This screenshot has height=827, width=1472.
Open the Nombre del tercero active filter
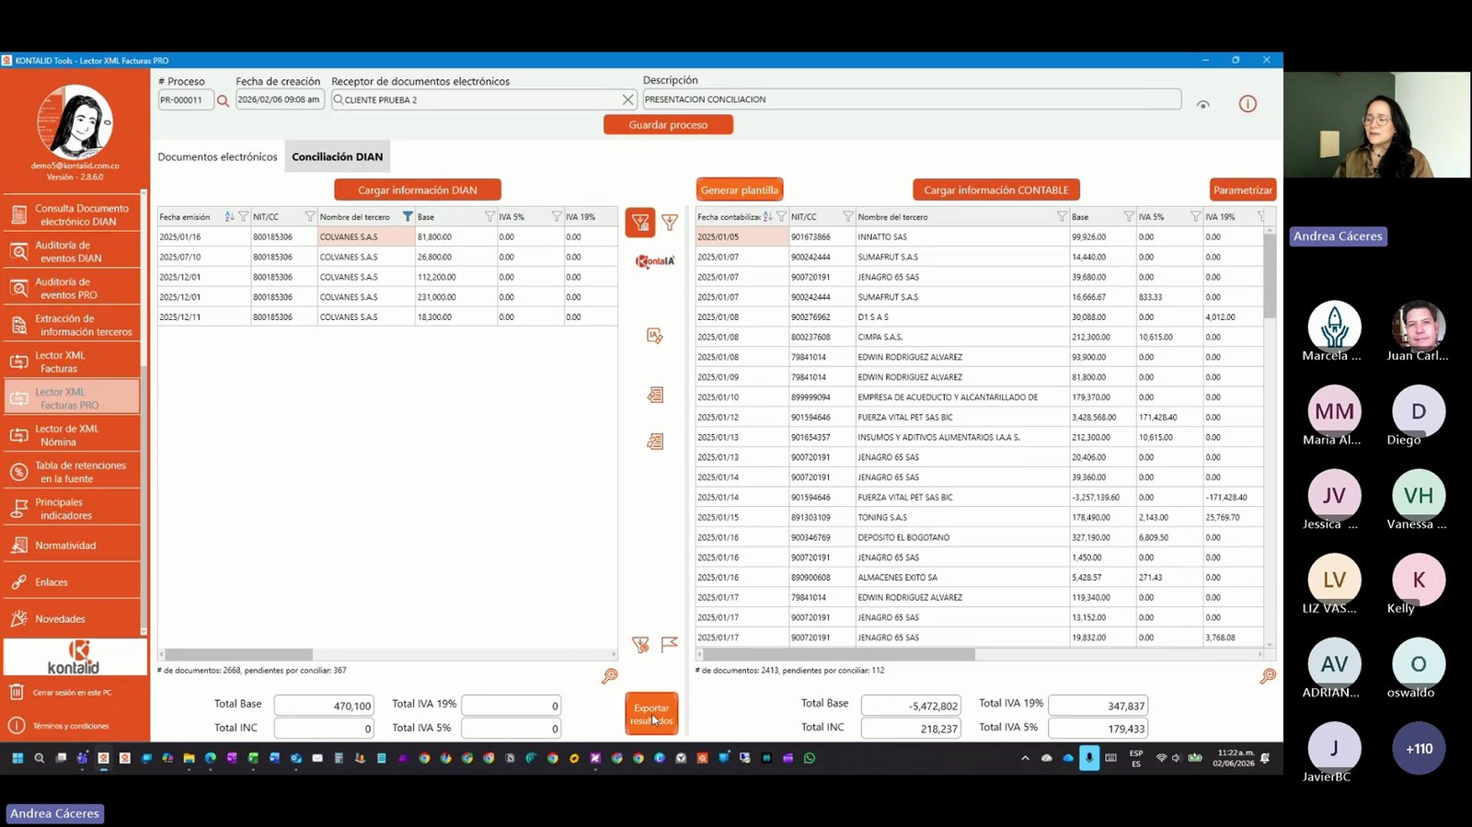pos(408,217)
